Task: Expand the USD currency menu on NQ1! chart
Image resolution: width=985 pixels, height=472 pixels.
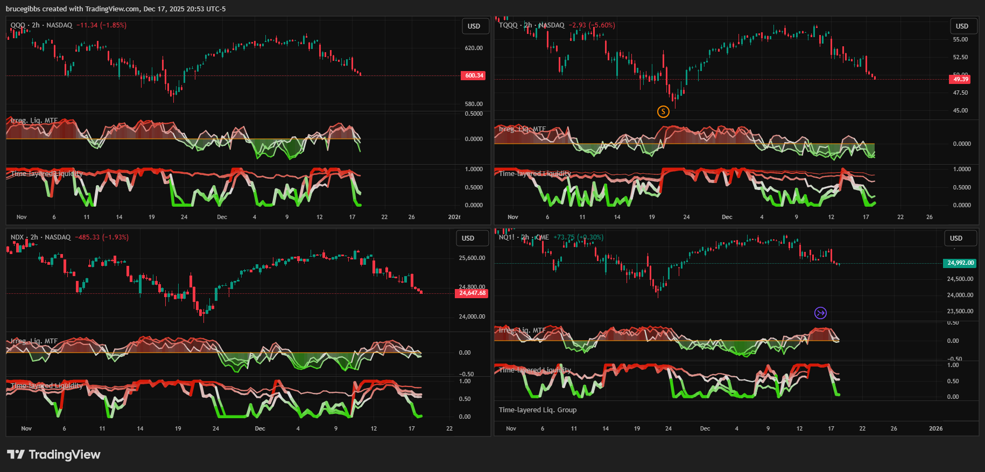Action: (x=956, y=238)
